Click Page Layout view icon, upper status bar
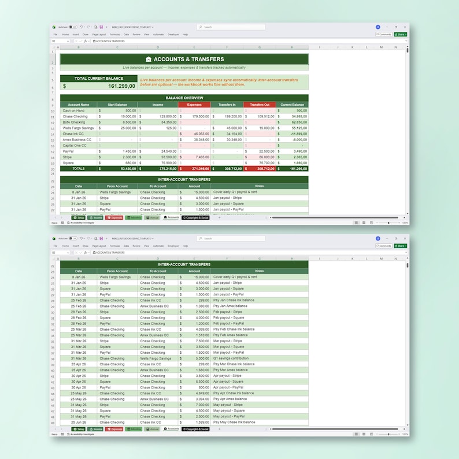 364,223
